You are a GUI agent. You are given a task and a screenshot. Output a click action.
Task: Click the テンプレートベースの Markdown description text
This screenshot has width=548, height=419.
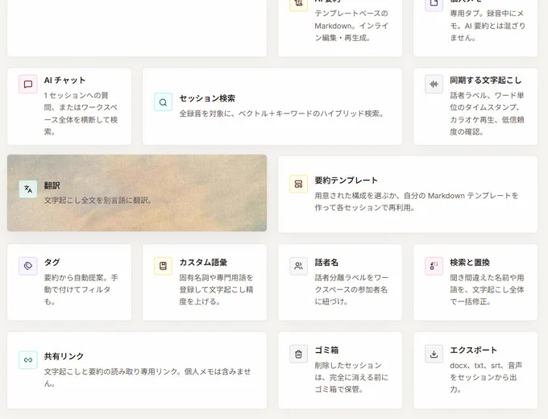(351, 26)
